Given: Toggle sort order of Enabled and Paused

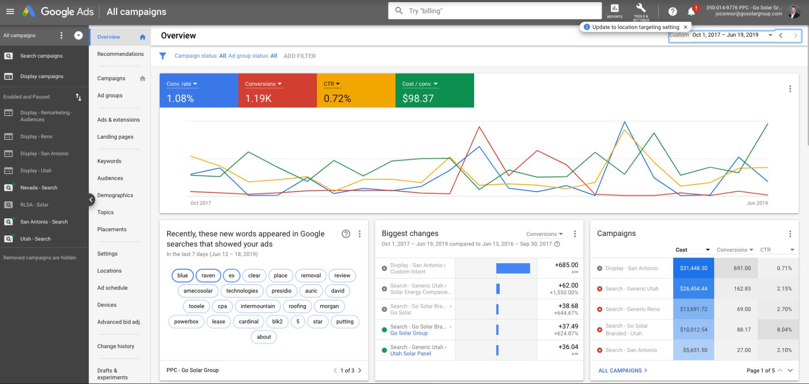Looking at the screenshot, I should pyautogui.click(x=78, y=97).
